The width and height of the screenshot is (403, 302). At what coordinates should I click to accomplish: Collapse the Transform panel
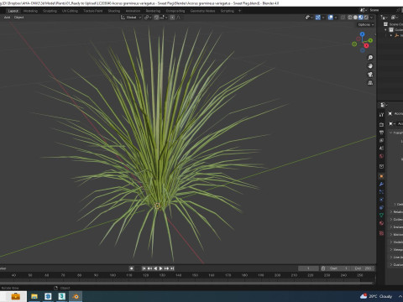(390, 133)
